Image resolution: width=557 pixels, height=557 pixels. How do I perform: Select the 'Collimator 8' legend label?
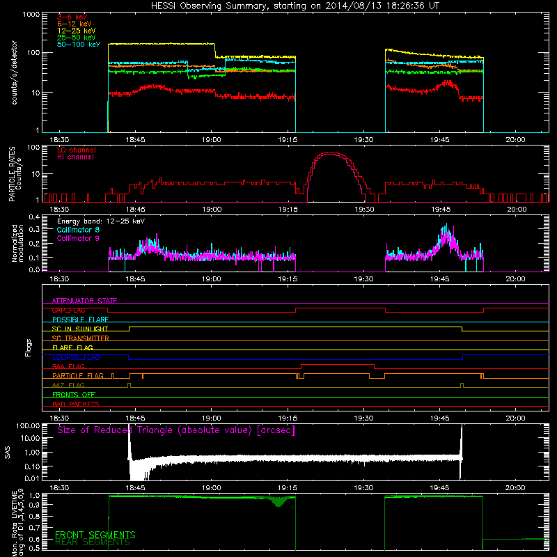[78, 230]
